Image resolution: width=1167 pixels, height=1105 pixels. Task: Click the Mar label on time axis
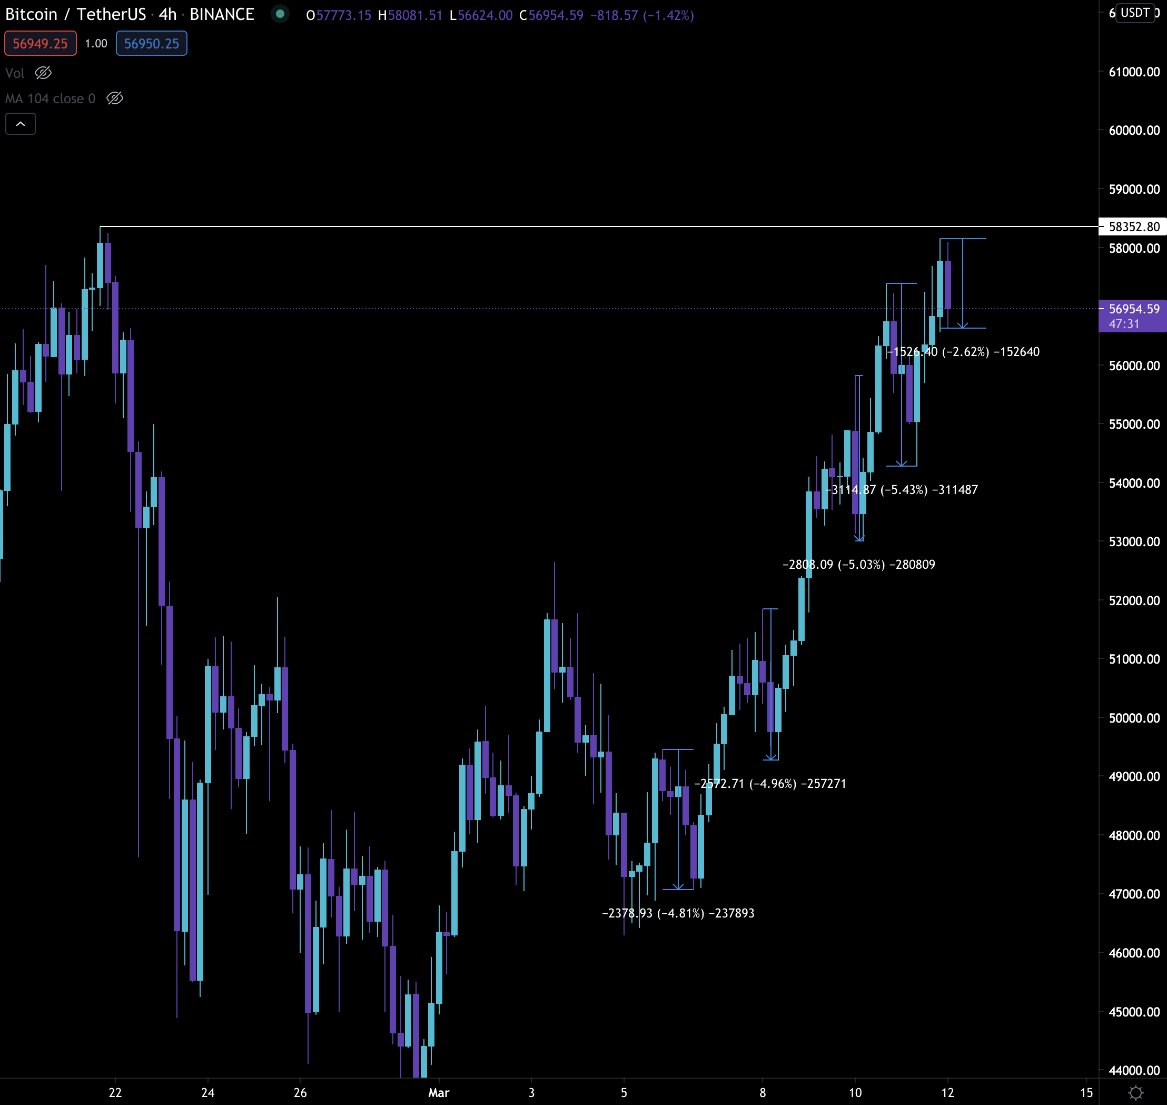pyautogui.click(x=439, y=1093)
